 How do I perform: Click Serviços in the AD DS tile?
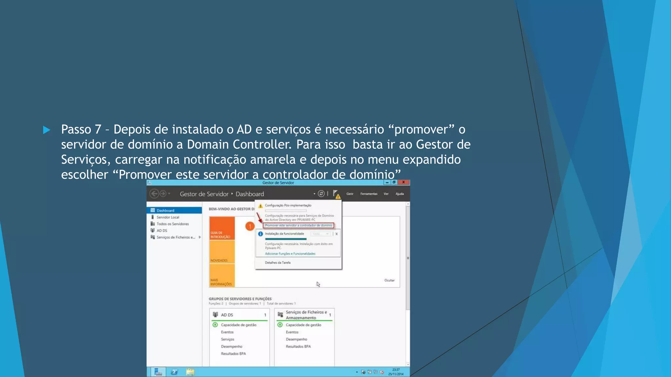pyautogui.click(x=227, y=339)
